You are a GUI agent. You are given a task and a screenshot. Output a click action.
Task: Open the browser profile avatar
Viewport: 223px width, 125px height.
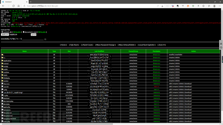pyautogui.click(x=214, y=6)
